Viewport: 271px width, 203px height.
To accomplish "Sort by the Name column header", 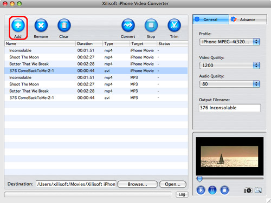I will (40, 44).
